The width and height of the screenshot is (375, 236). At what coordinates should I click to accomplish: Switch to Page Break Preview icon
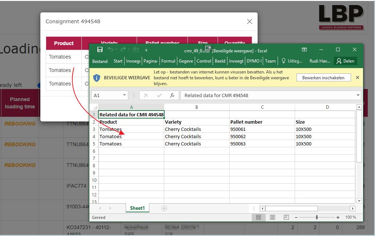tap(286, 217)
